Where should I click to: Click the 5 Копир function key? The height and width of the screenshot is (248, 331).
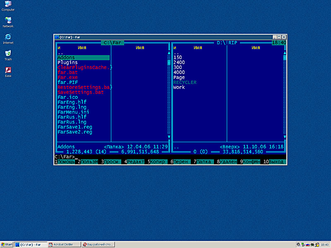click(158, 162)
